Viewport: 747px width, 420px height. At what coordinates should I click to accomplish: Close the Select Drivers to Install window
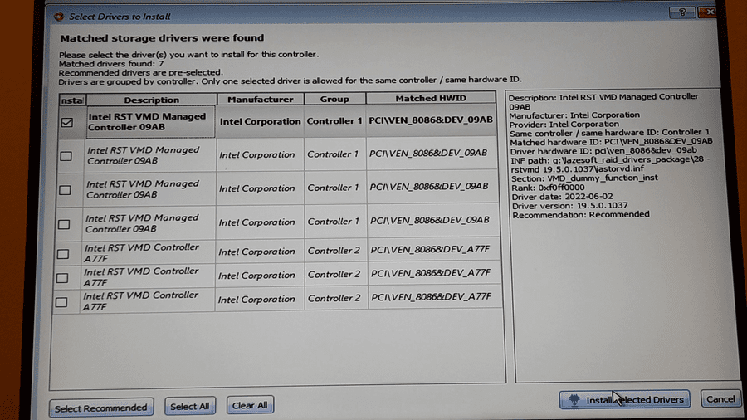pos(710,12)
